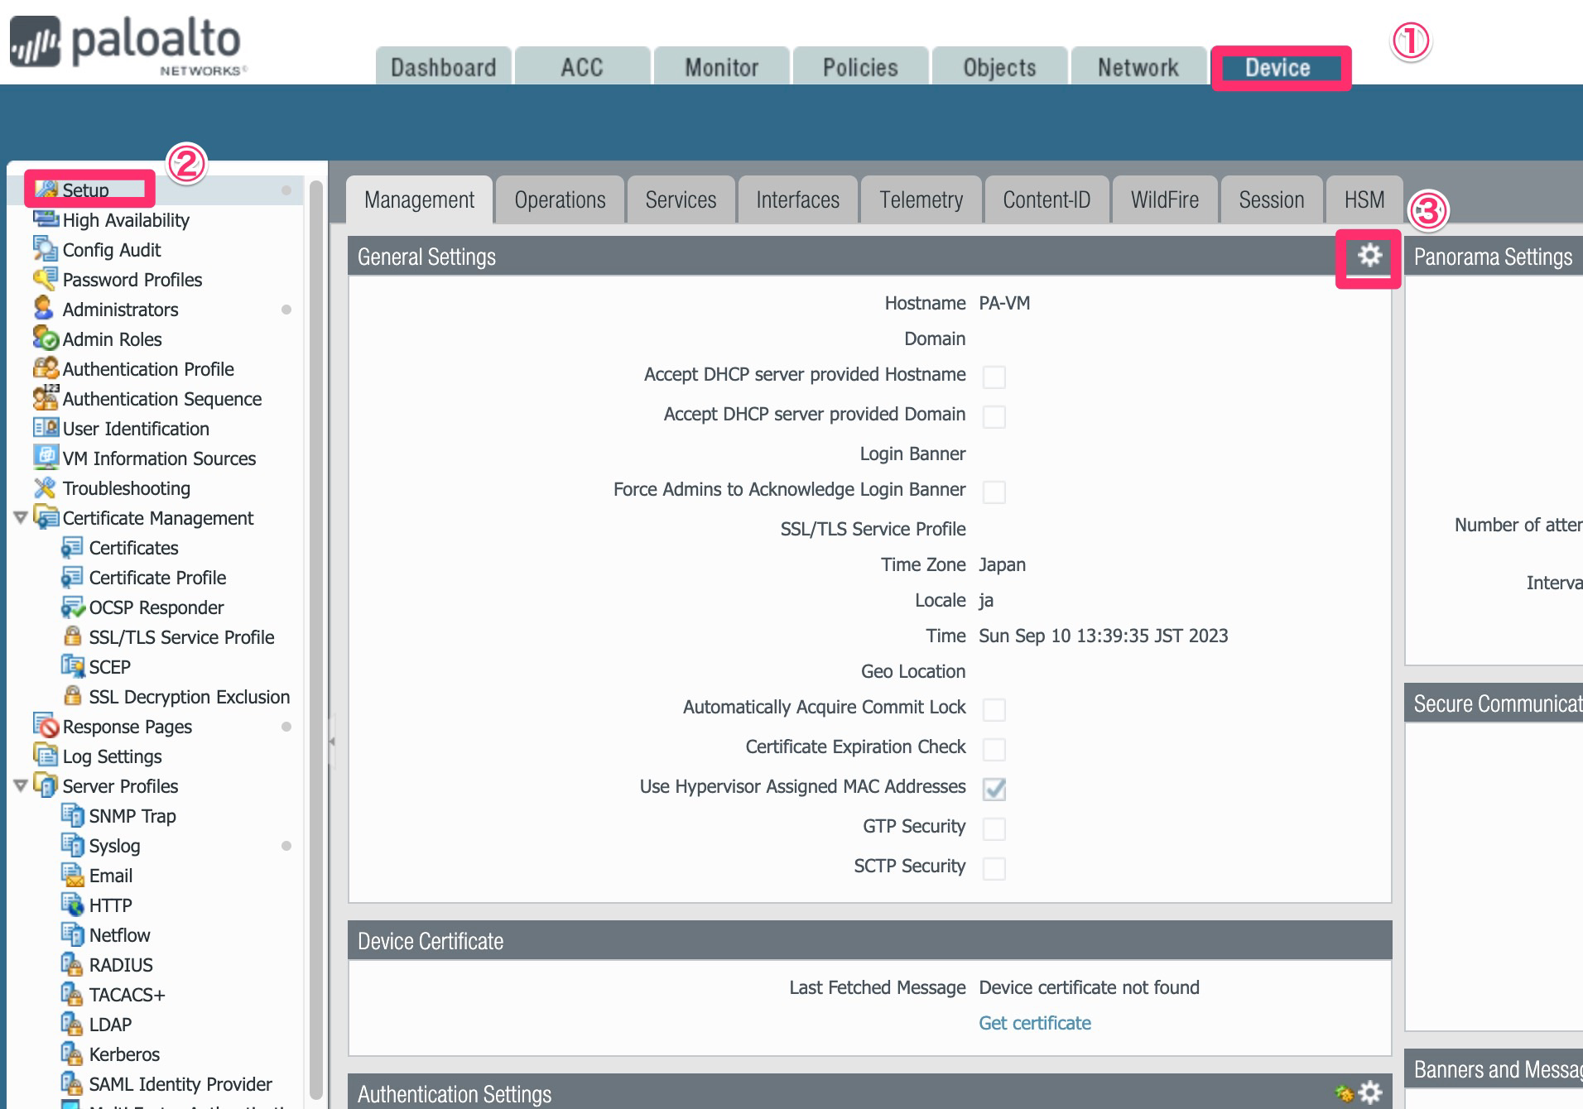Collapse the Certificate Management tree

tap(20, 518)
